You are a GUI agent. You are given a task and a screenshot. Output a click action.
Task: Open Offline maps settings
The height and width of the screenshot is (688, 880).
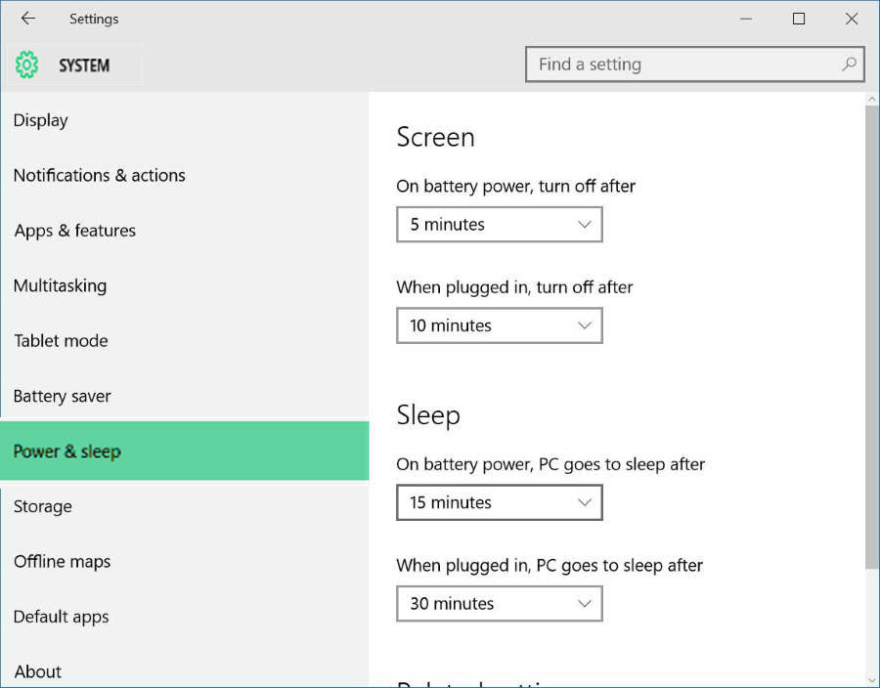click(x=62, y=562)
